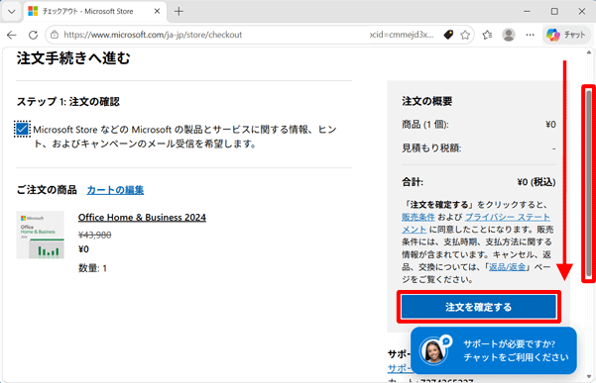This screenshot has height=383, width=596.
Task: Click the 注文を確定する button
Action: (479, 307)
